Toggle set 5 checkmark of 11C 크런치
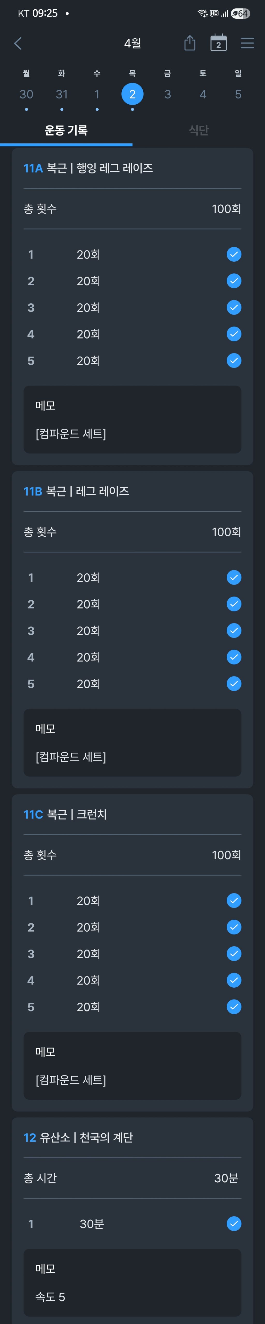The height and width of the screenshot is (1324, 265). (x=234, y=1007)
